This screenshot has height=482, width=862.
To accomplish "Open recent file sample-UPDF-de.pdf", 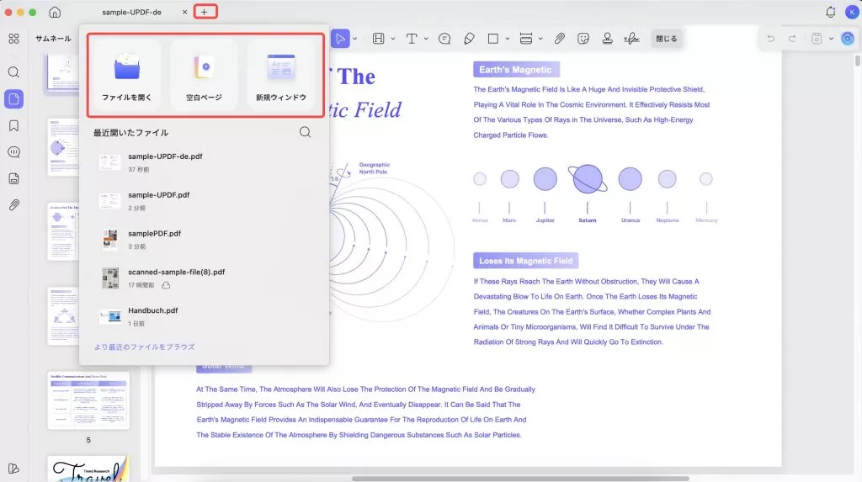I will coord(204,162).
